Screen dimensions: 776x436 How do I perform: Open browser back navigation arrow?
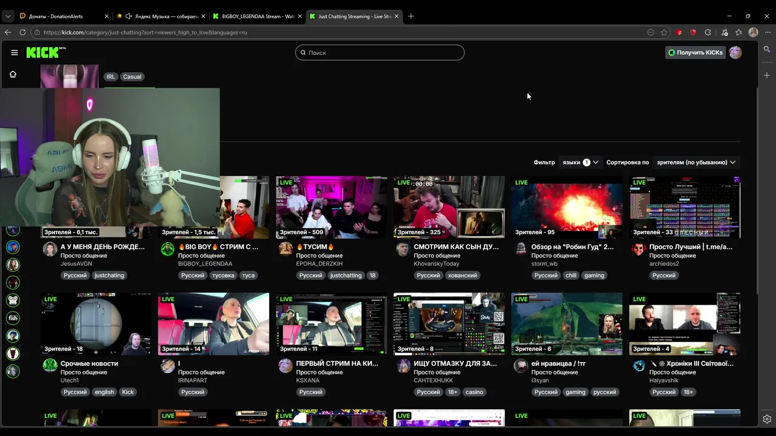8,32
